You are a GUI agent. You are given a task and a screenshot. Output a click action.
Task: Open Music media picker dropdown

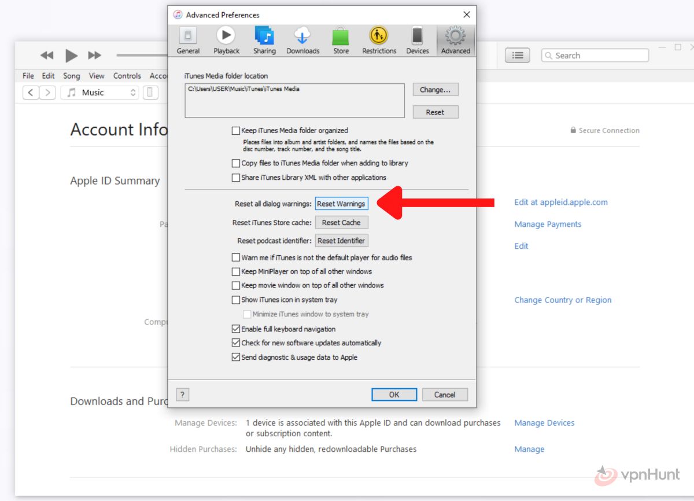click(99, 93)
